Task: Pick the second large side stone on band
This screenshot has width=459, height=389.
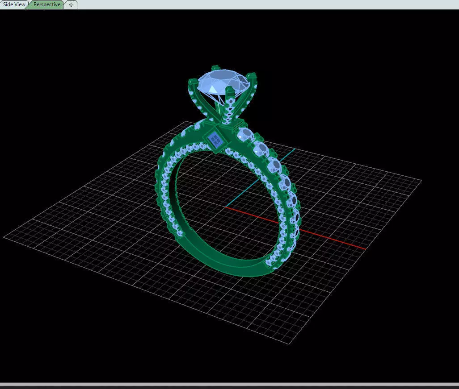Action: click(261, 149)
